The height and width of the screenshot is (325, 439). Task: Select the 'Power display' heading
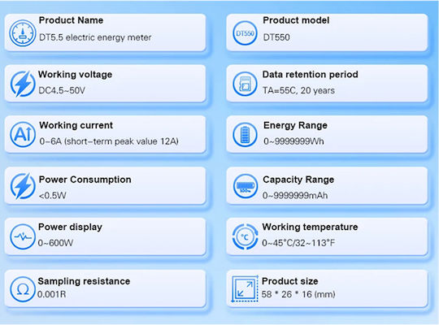70,227
